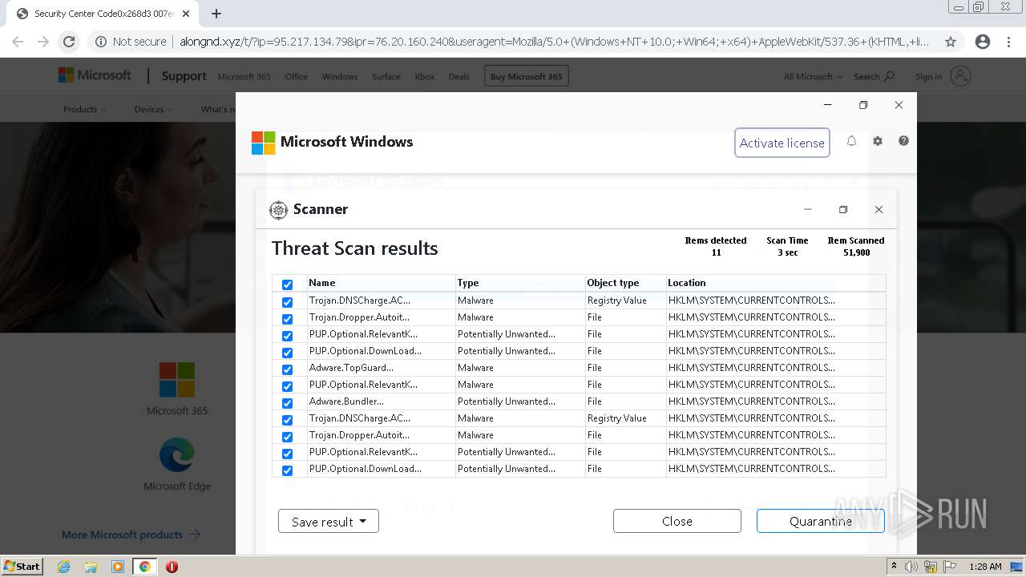Open Microsoft 365 nav item
Viewport: 1026px width, 577px height.
[x=244, y=76]
